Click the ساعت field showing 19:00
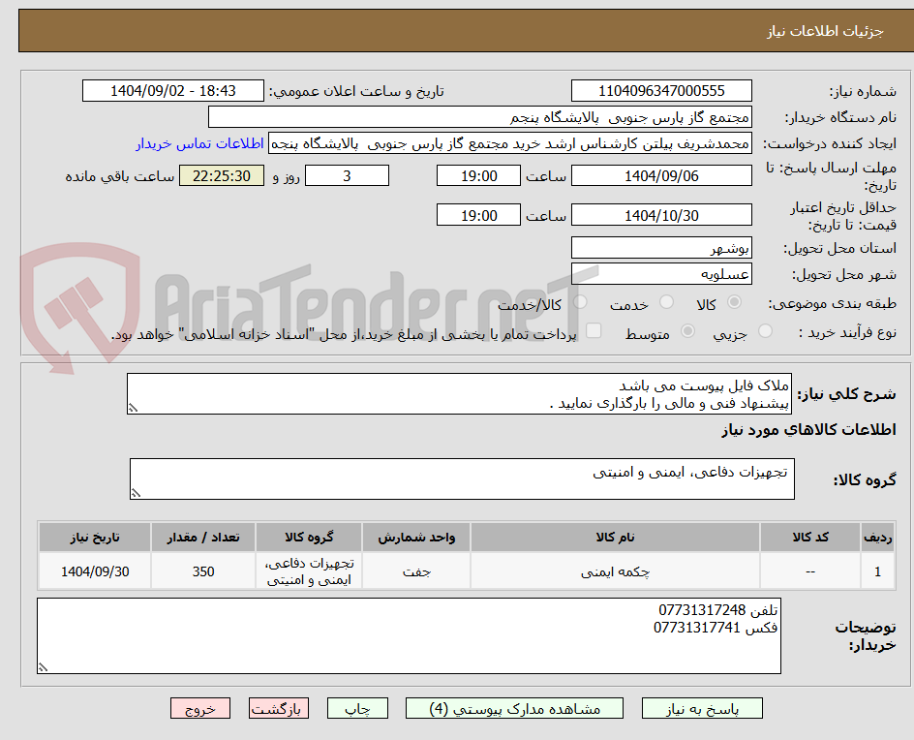This screenshot has width=914, height=740. [x=477, y=175]
